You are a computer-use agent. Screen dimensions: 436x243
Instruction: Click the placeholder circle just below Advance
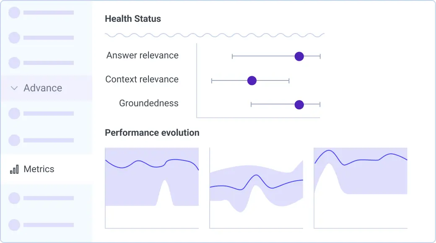coord(14,114)
